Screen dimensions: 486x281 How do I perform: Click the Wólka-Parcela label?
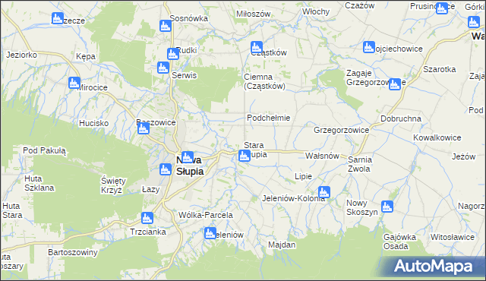(x=206, y=215)
